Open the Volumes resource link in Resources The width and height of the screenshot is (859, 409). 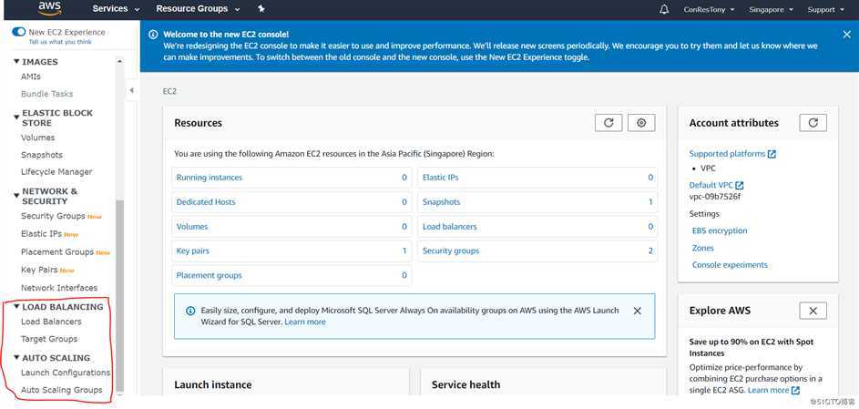(191, 227)
